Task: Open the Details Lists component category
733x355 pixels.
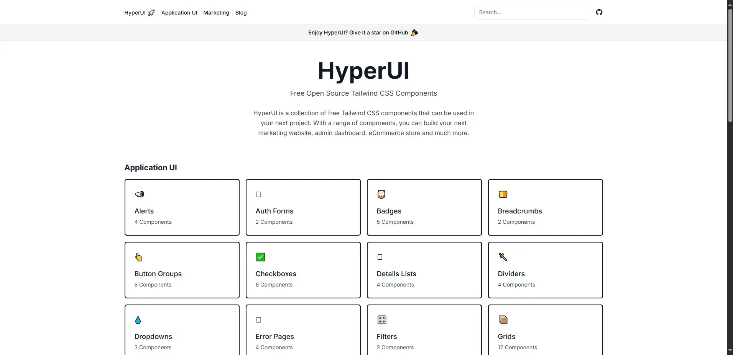Action: (x=424, y=270)
